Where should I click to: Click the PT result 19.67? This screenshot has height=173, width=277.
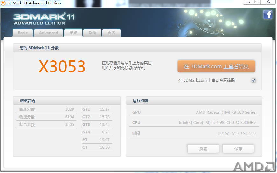point(105,139)
